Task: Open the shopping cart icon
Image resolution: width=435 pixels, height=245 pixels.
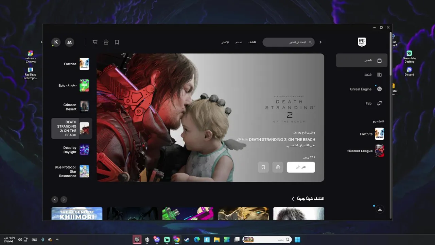Action: [x=95, y=42]
